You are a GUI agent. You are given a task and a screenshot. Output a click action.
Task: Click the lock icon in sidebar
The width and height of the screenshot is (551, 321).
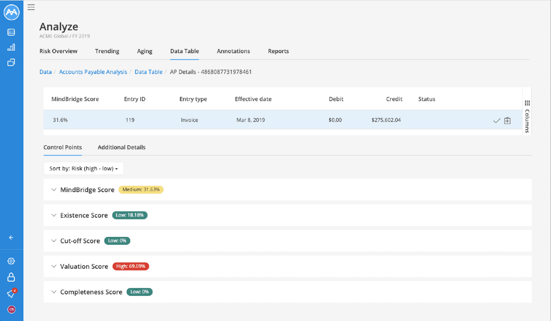click(11, 277)
